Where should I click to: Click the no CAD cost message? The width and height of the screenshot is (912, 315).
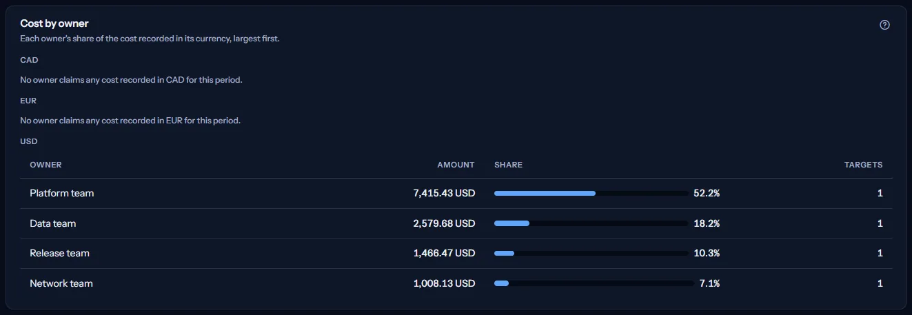[131, 80]
